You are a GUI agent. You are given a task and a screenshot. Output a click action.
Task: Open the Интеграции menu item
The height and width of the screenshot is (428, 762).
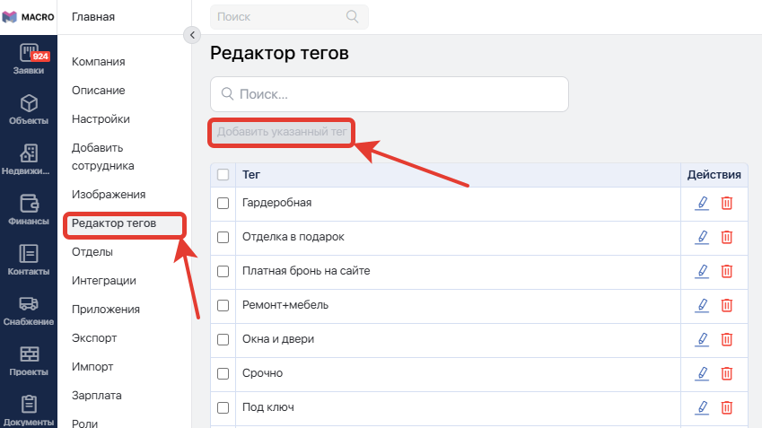coord(104,281)
